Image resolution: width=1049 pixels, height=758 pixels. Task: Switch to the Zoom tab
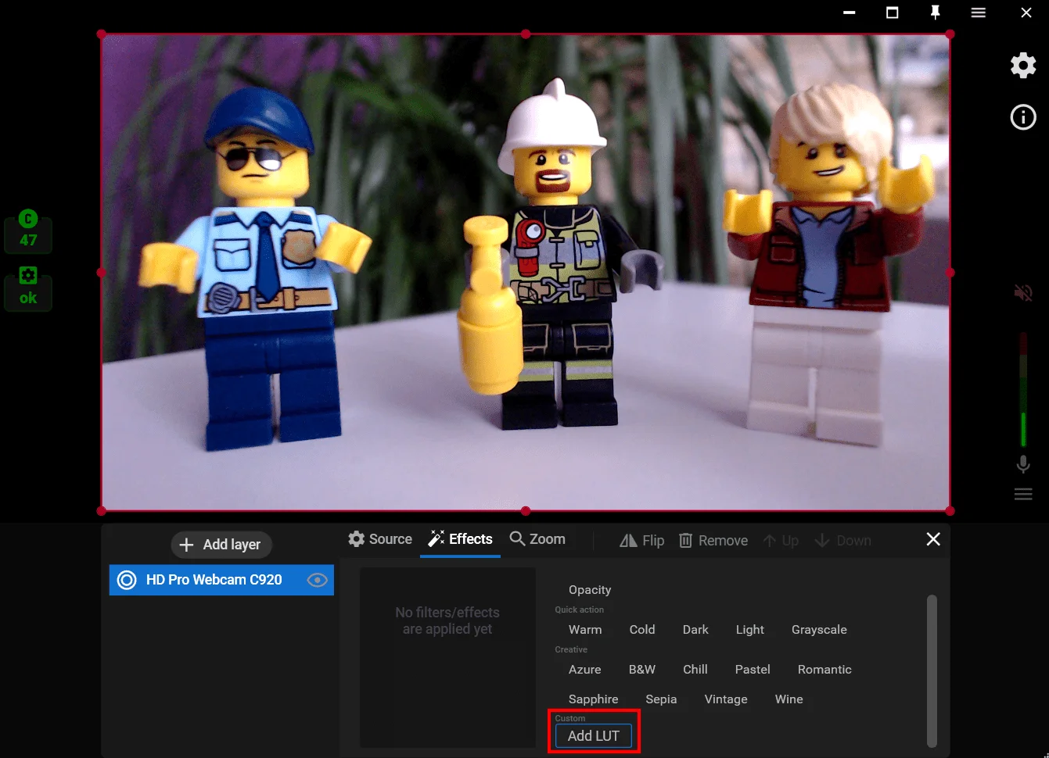pos(537,539)
